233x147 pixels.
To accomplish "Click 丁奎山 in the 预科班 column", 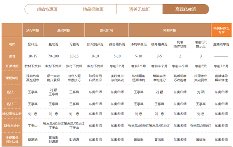I will pyautogui.click(x=33, y=126).
